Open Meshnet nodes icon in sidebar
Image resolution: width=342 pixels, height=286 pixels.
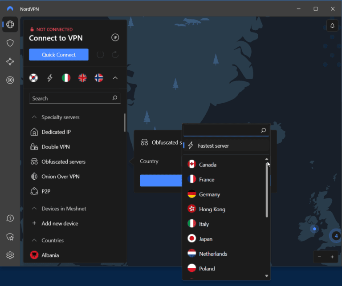pyautogui.click(x=10, y=62)
